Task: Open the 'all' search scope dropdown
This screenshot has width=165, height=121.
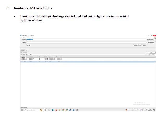Action: 155,52
